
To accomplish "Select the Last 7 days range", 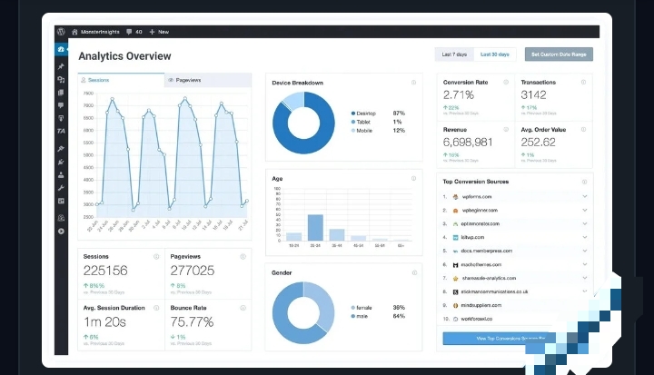I will coord(453,54).
